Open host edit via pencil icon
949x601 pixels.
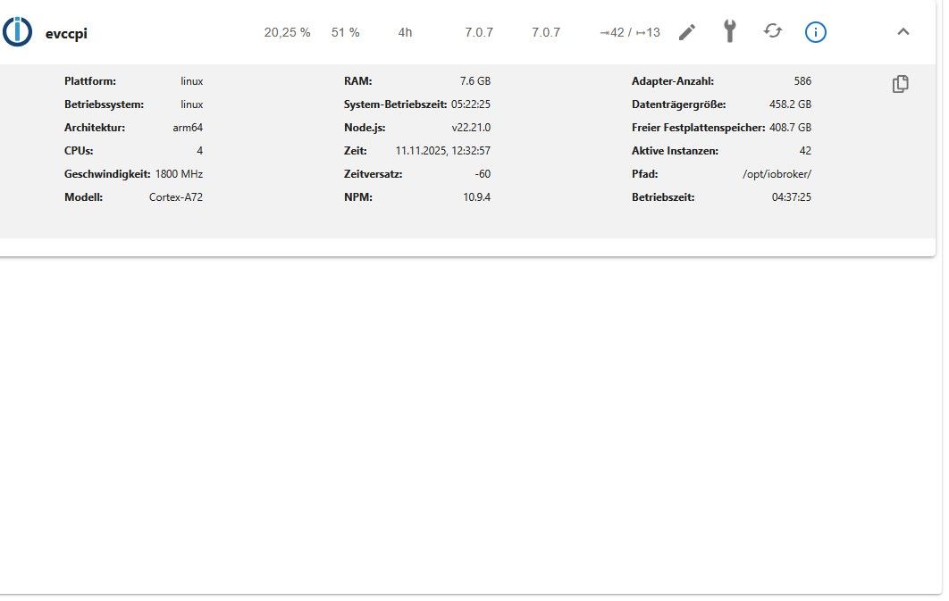687,32
